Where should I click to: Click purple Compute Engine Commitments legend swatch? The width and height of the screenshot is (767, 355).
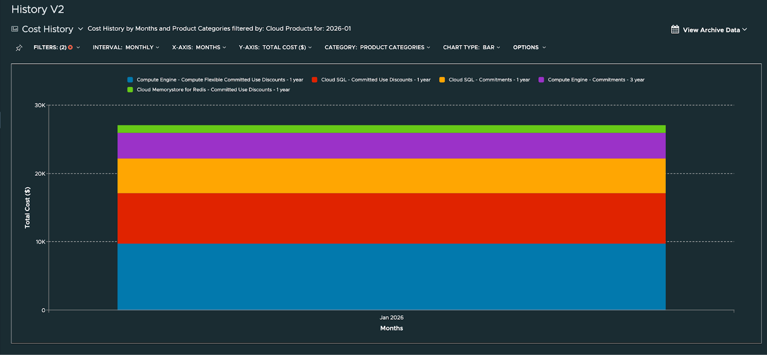point(541,80)
